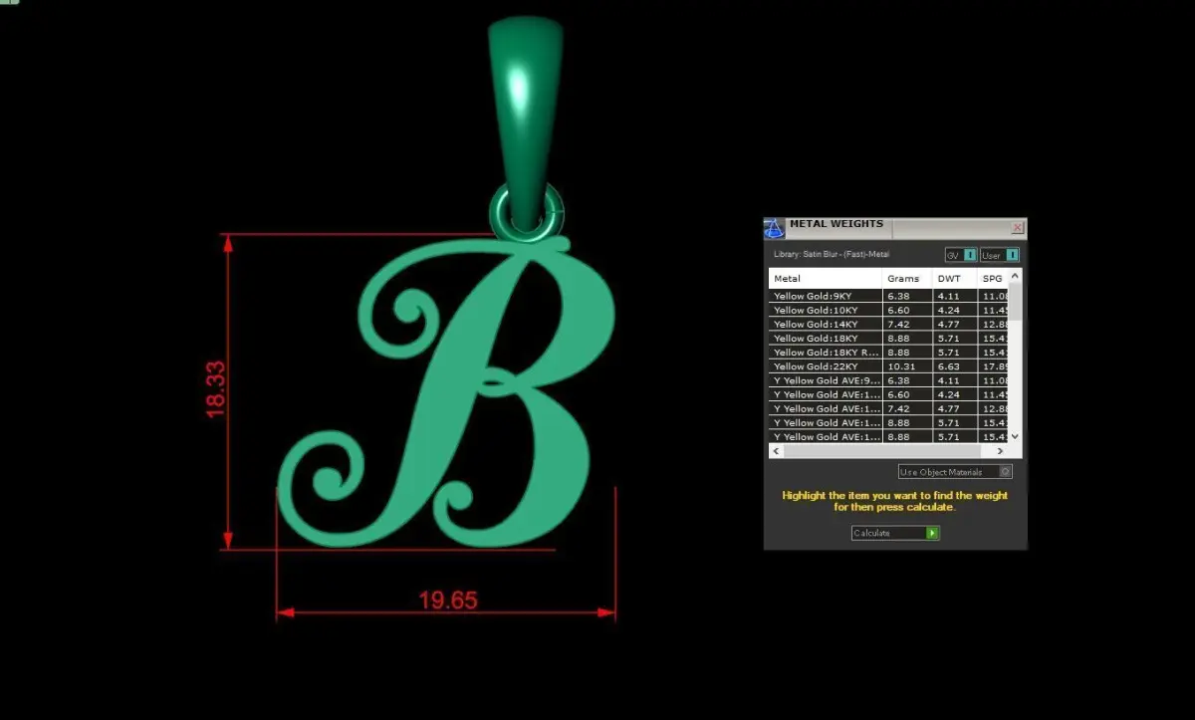Click the Metal Weights cone logo icon
The image size is (1195, 720).
click(x=774, y=229)
